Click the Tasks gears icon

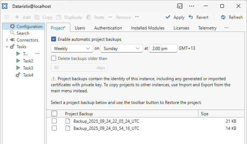12,46
